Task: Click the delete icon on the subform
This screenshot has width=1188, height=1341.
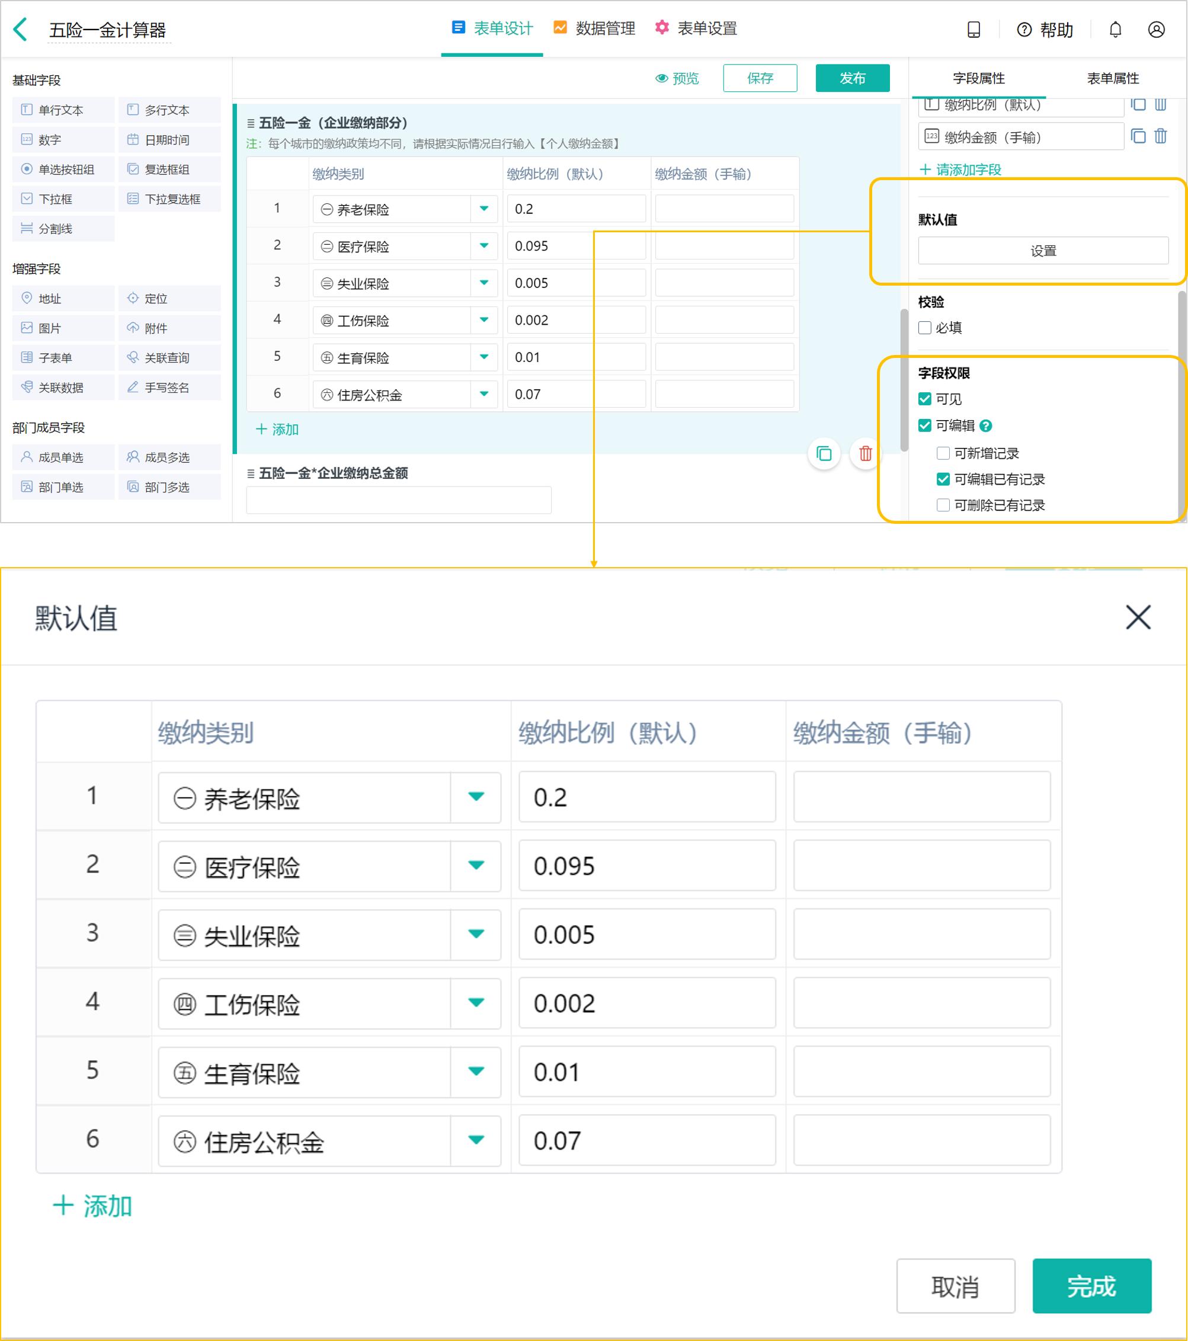Action: [x=864, y=454]
